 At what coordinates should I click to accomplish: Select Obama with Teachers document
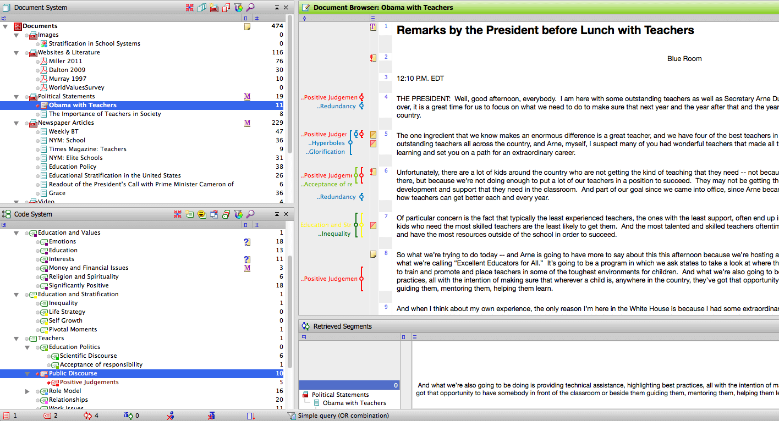point(83,105)
